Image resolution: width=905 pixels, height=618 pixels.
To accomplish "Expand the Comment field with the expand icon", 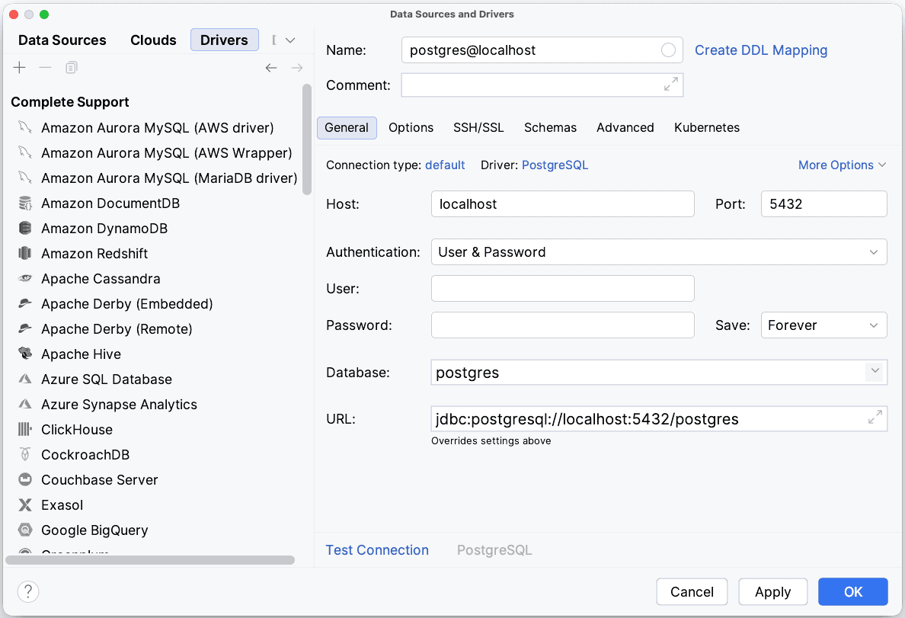I will click(x=670, y=85).
